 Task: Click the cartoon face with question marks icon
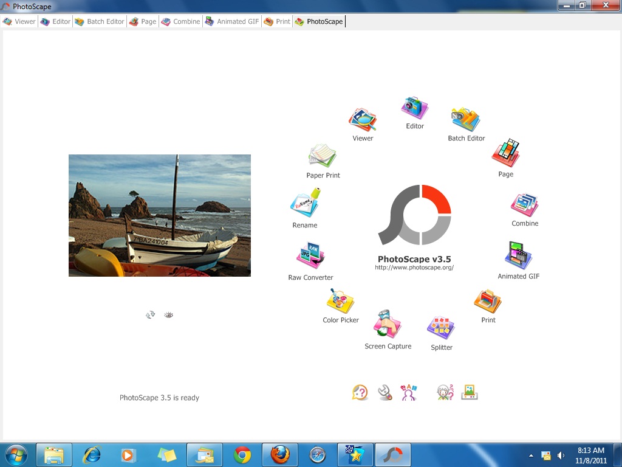coord(445,392)
